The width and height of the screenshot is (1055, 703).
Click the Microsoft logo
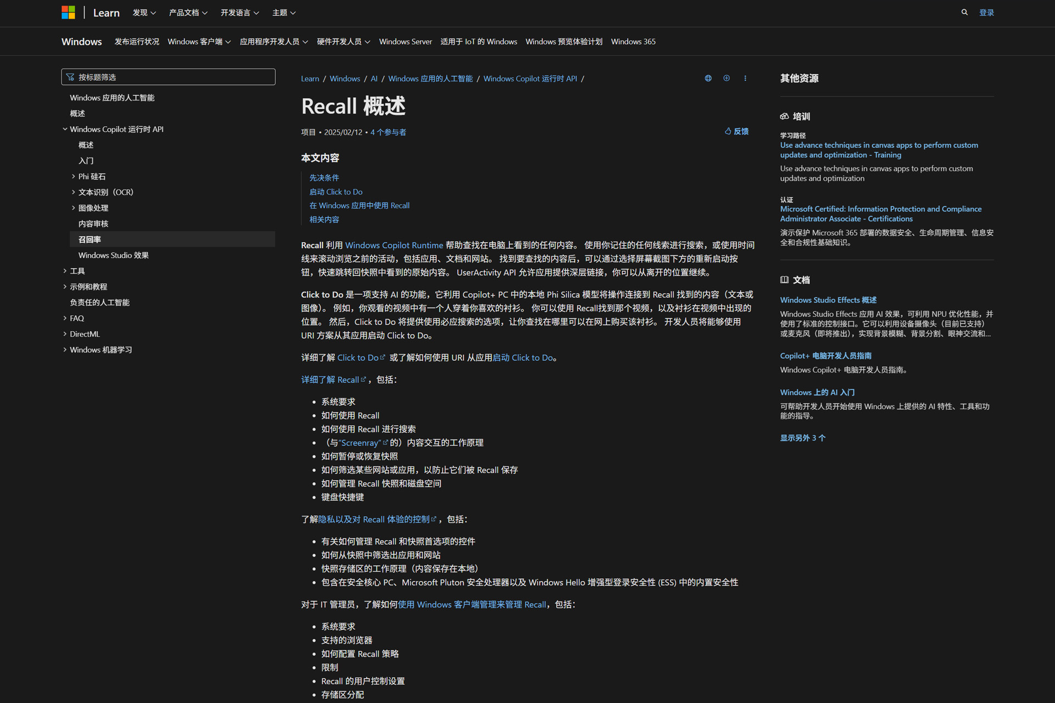coord(68,13)
